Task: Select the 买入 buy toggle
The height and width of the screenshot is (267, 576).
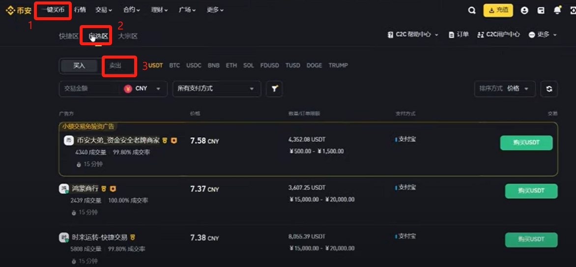Action: click(x=79, y=66)
